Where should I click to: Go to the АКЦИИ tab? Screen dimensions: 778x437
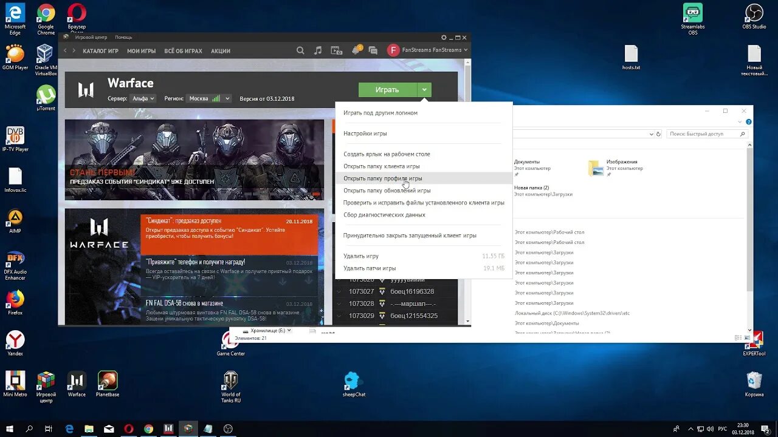220,51
